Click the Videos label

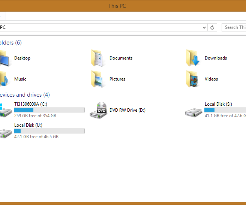click(x=211, y=79)
